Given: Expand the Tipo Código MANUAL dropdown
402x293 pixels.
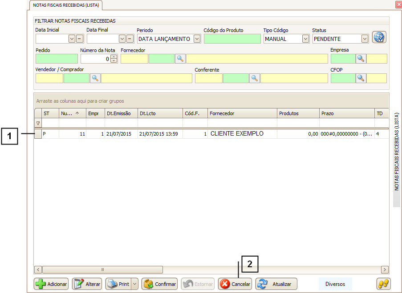Looking at the screenshot, I should (305, 39).
